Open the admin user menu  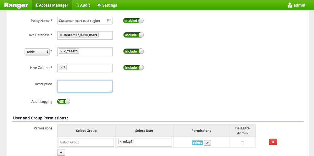pyautogui.click(x=296, y=5)
